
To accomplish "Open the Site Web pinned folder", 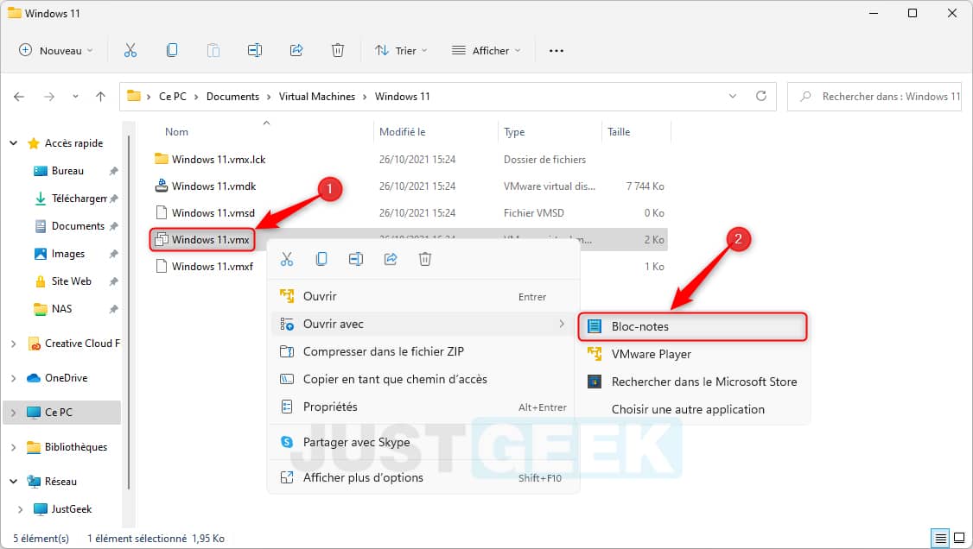I will coord(72,281).
